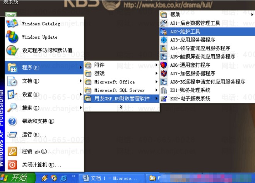Expand the 附件 submenu arrow
The width and height of the screenshot is (255, 183).
click(x=156, y=65)
